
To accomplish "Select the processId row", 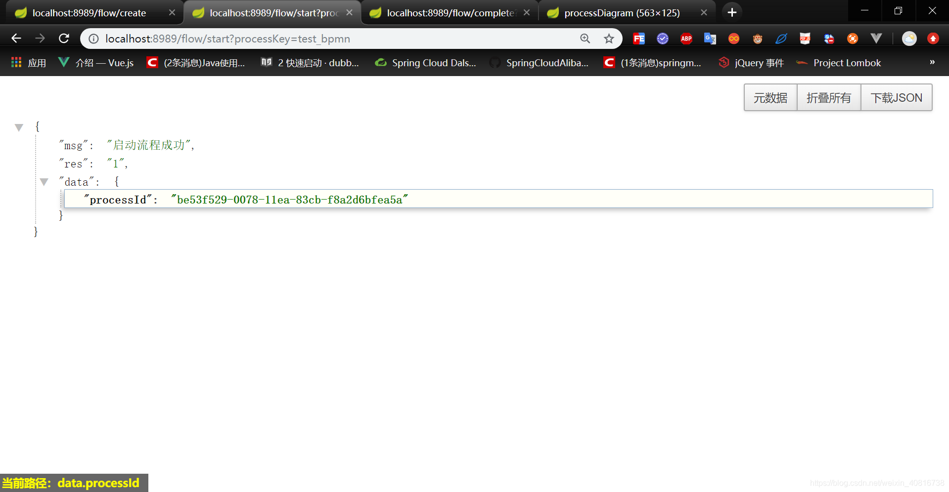I will tap(498, 199).
